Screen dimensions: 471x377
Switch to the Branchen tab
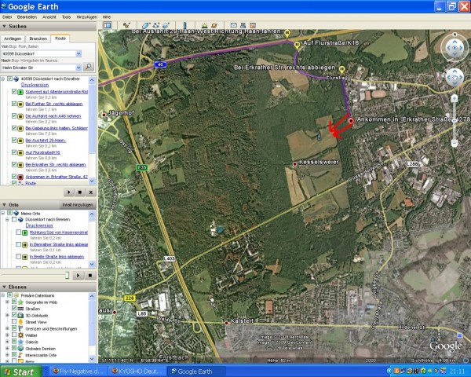click(x=38, y=38)
